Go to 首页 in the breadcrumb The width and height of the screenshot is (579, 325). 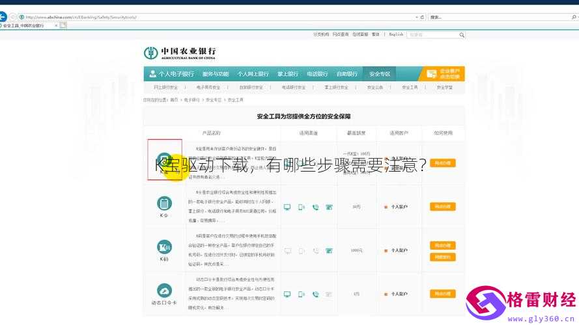174,100
